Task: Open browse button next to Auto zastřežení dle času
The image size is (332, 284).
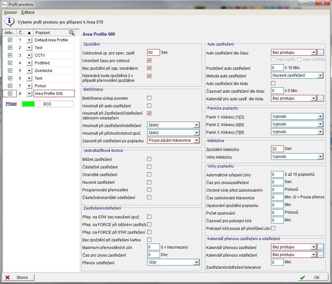Action: (321, 53)
